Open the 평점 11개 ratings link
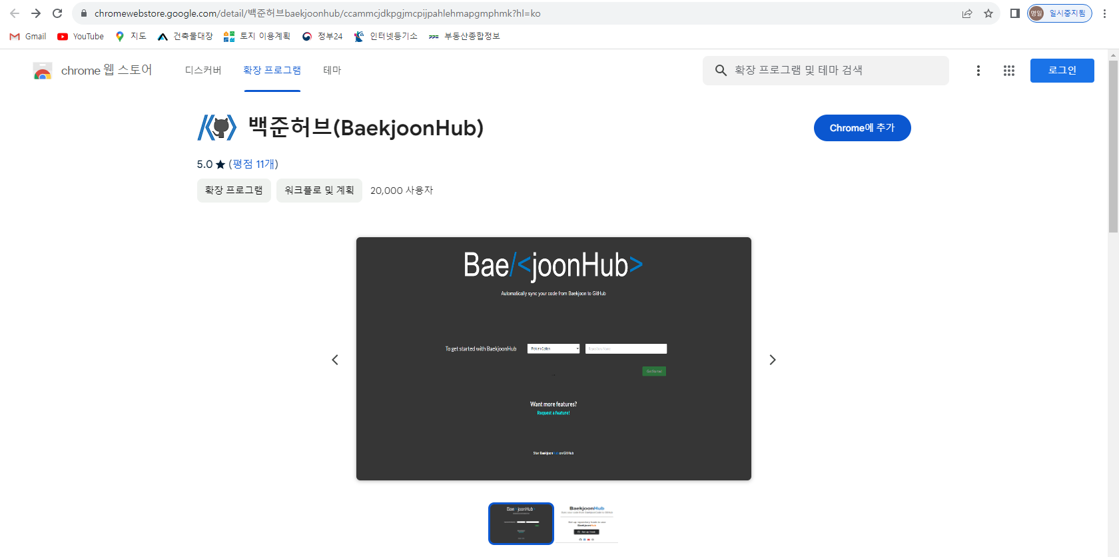 (253, 164)
